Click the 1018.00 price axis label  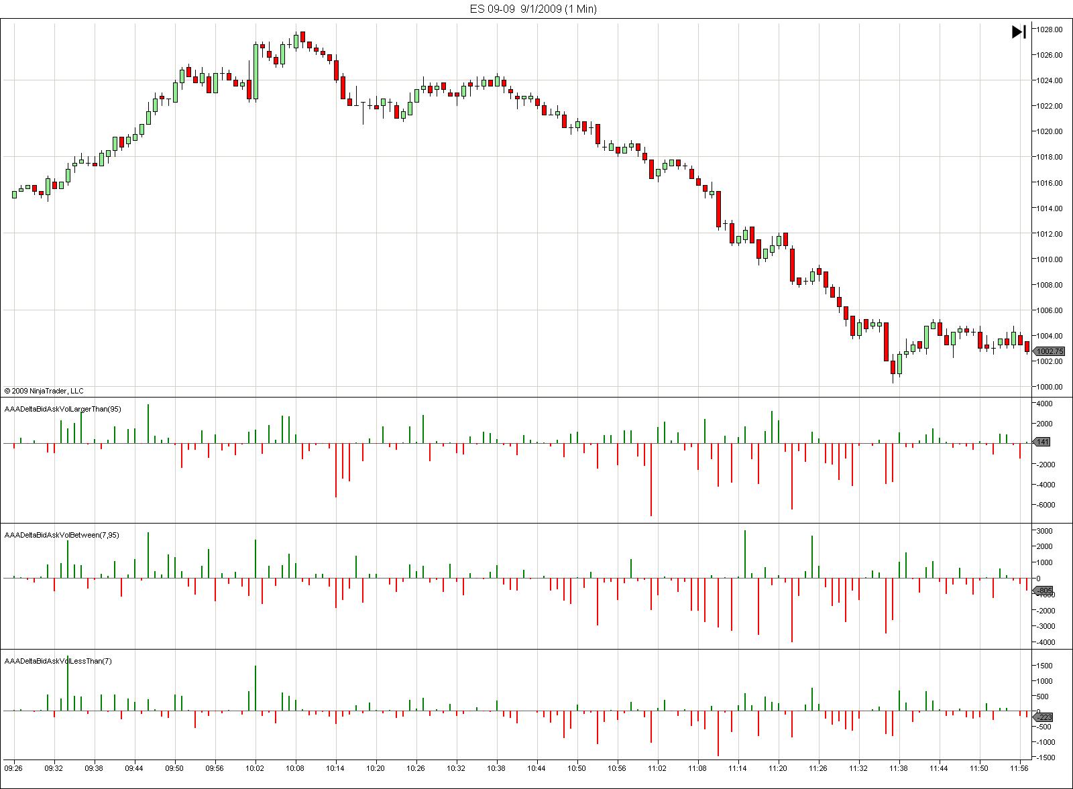point(1050,157)
